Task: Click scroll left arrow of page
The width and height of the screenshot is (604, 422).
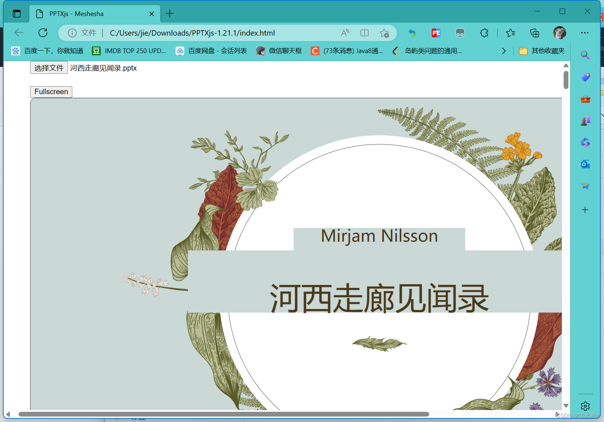Action: (x=8, y=414)
